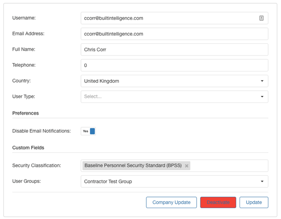Click the Update button
The image size is (281, 219).
pos(254,203)
